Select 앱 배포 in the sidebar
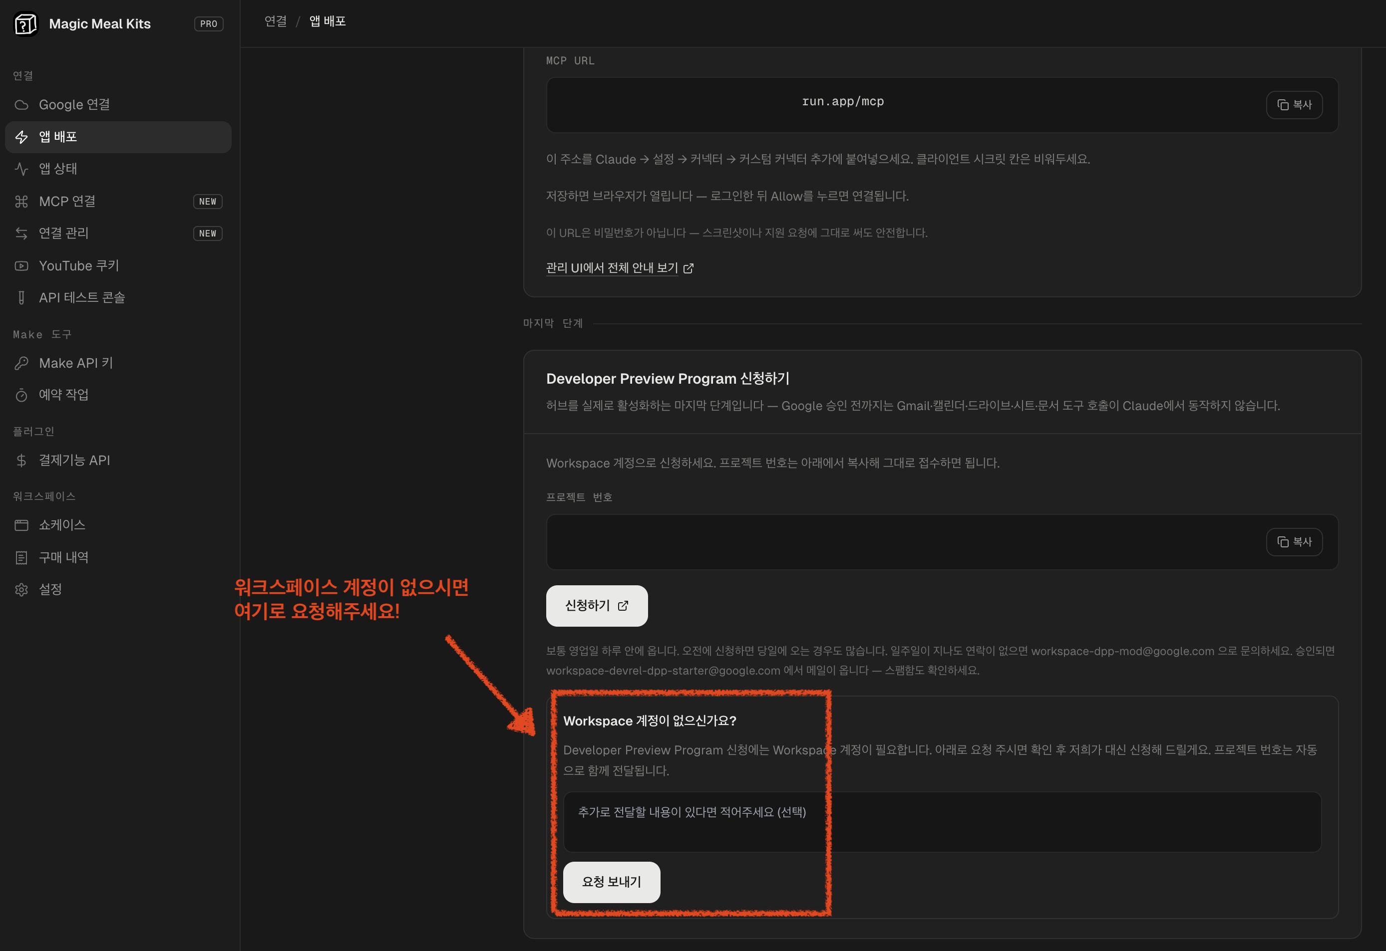This screenshot has width=1386, height=951. (x=118, y=137)
